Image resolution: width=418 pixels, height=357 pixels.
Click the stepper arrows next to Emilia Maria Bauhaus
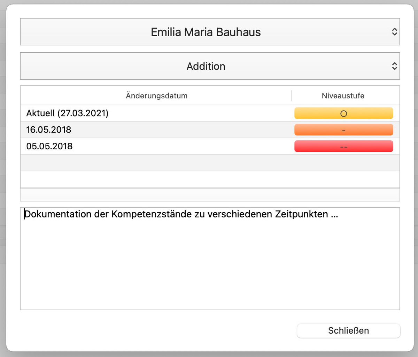395,32
